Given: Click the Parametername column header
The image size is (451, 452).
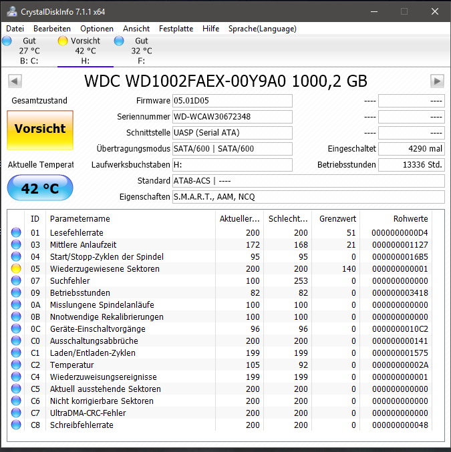Looking at the screenshot, I should click(130, 219).
